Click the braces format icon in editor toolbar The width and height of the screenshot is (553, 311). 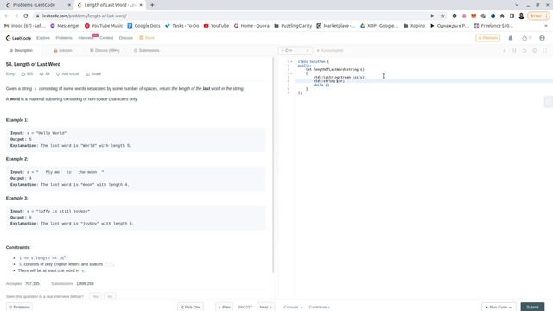[x=514, y=51]
